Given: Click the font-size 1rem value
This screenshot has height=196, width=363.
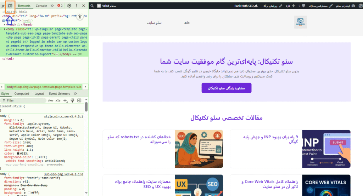Looking at the screenshot, I should (27, 142).
